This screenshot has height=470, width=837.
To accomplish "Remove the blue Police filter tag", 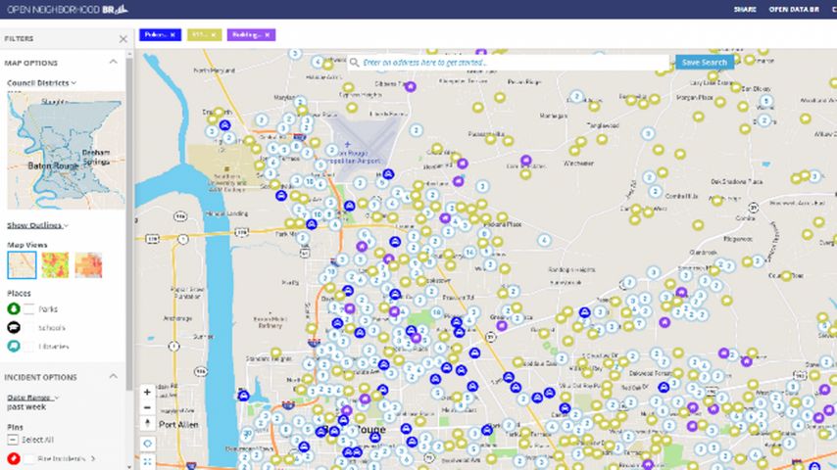I will (x=172, y=34).
